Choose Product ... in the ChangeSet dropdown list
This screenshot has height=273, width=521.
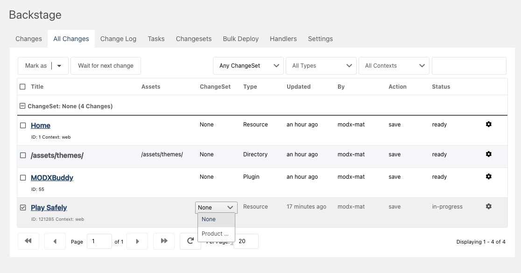(x=216, y=234)
